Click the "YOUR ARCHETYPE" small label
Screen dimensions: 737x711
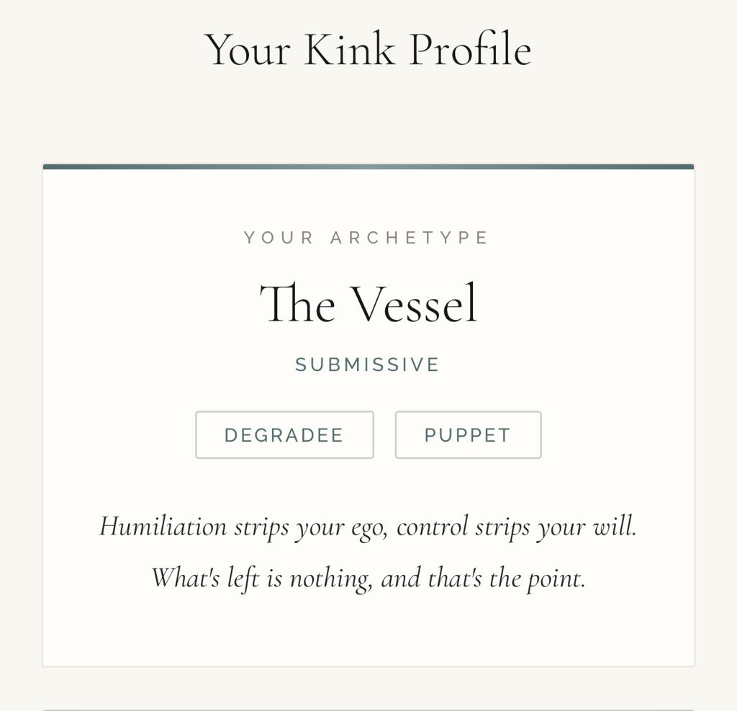coord(367,238)
